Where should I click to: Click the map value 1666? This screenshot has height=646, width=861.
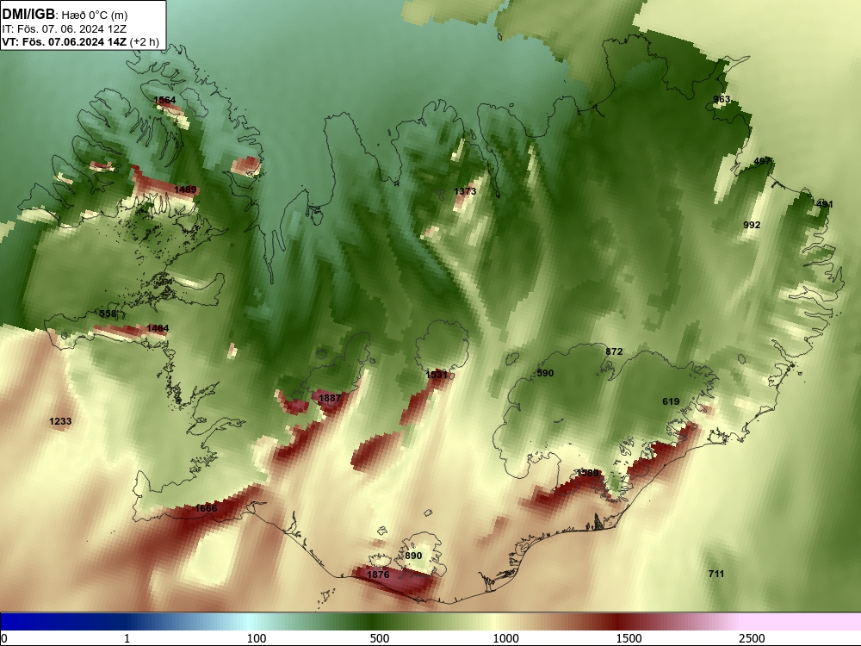tap(206, 508)
